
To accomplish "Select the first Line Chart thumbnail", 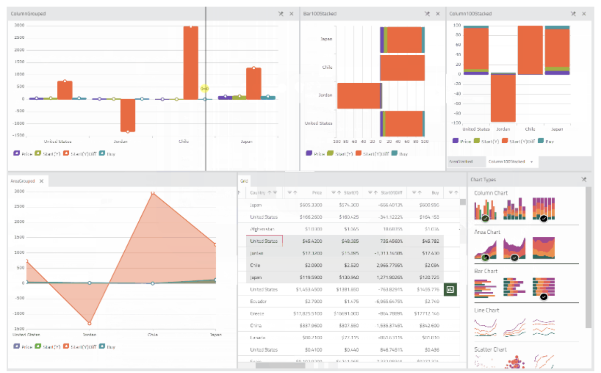I will 485,327.
